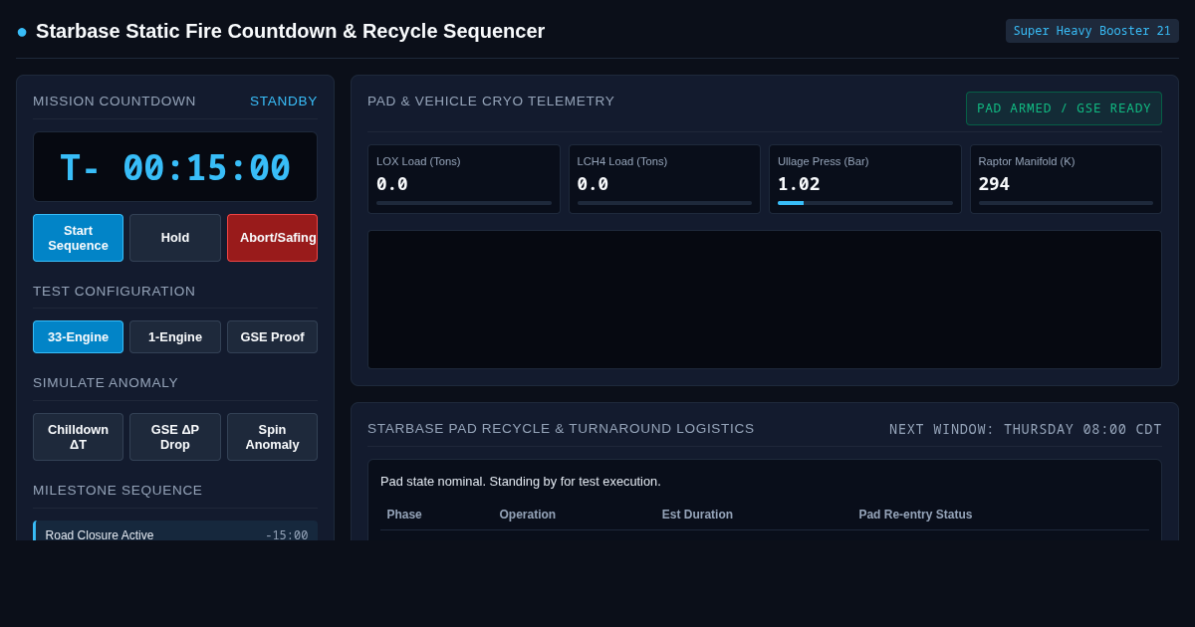The width and height of the screenshot is (1195, 627).
Task: Click the Pad Re-entry Status column header
Action: (x=915, y=515)
